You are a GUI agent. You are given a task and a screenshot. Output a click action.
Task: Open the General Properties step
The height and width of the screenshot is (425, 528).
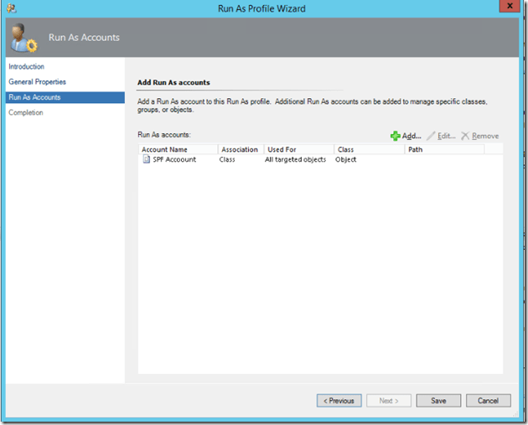tap(37, 82)
